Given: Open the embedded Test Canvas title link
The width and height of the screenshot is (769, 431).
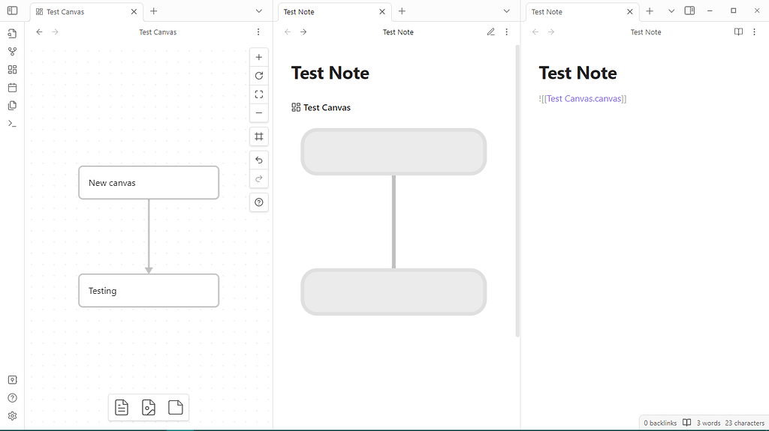Looking at the screenshot, I should coord(321,108).
